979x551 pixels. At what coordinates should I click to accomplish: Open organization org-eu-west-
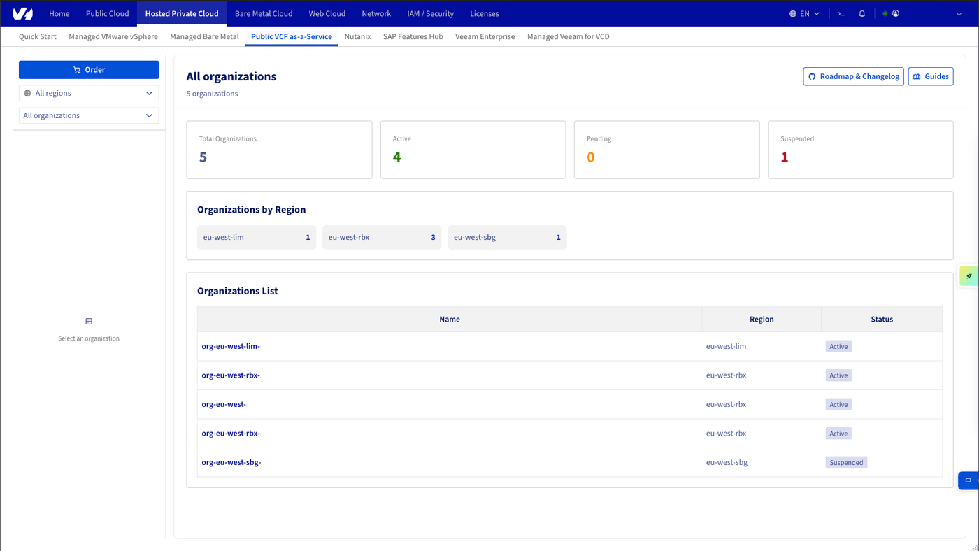pos(224,404)
